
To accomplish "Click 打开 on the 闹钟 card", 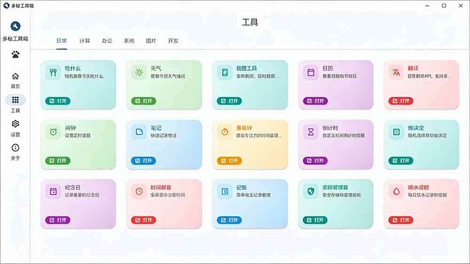I will 58,161.
